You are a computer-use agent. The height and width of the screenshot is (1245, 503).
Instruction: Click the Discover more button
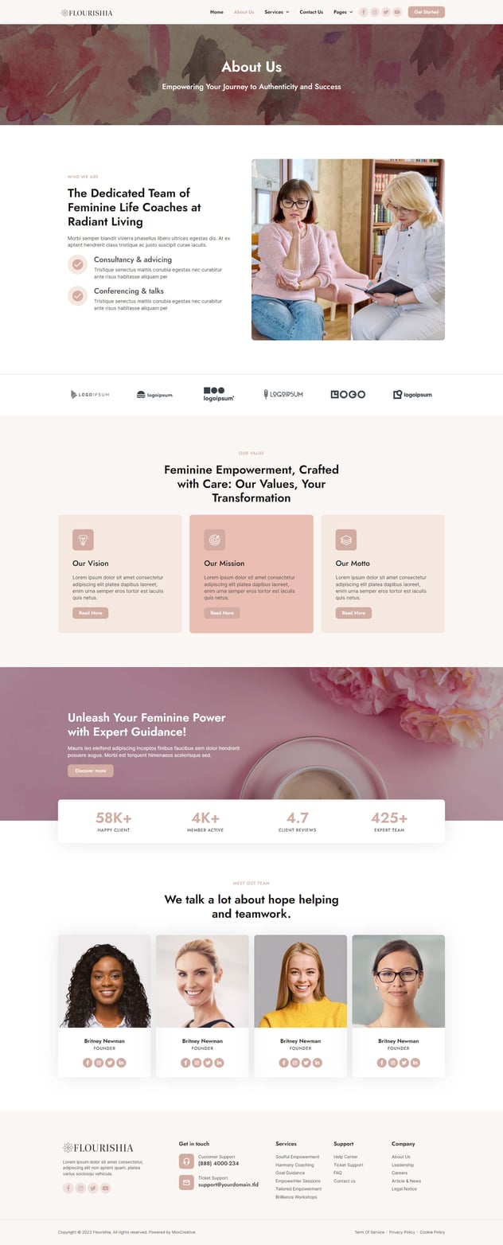(x=91, y=771)
